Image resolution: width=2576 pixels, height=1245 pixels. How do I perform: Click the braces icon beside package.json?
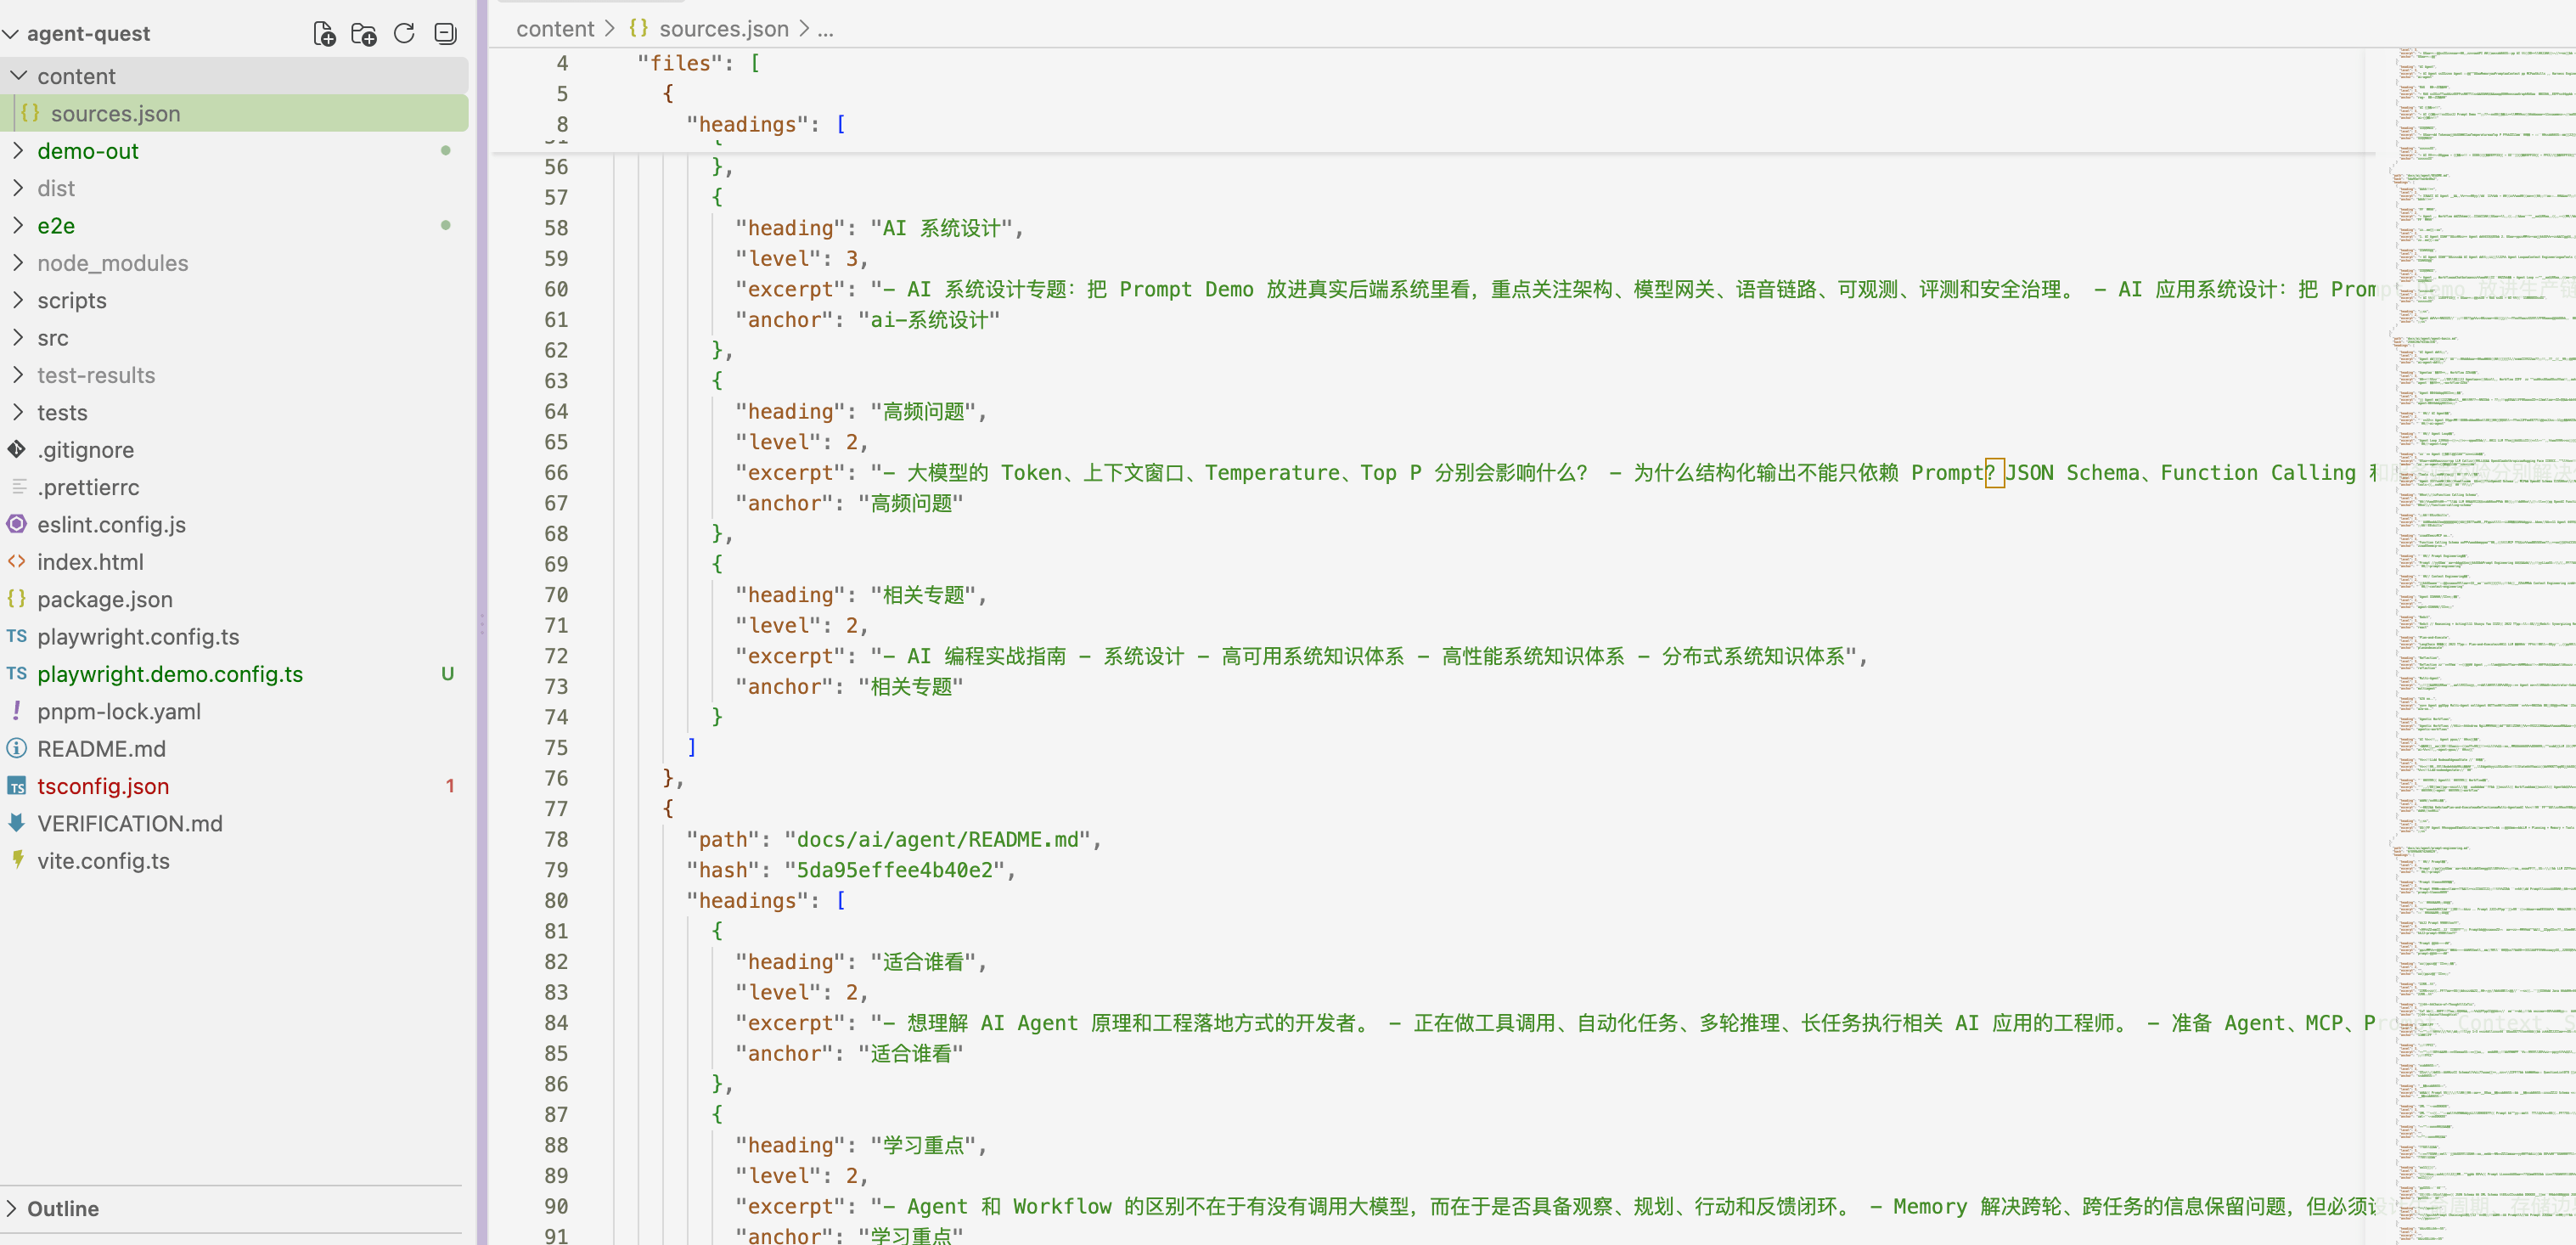click(17, 598)
